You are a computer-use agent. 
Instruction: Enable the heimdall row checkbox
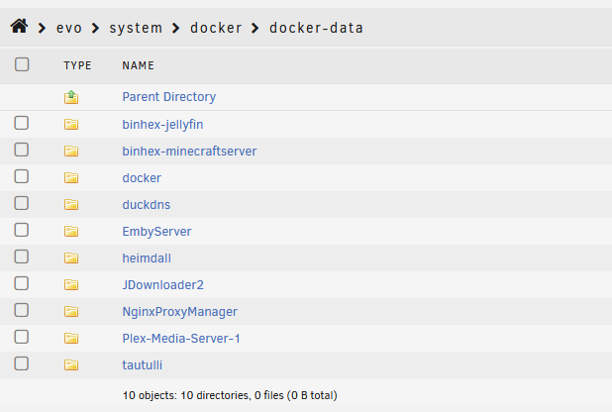coord(22,257)
